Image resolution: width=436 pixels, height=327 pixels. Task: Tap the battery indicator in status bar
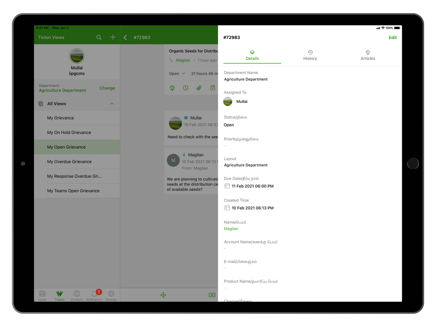397,28
